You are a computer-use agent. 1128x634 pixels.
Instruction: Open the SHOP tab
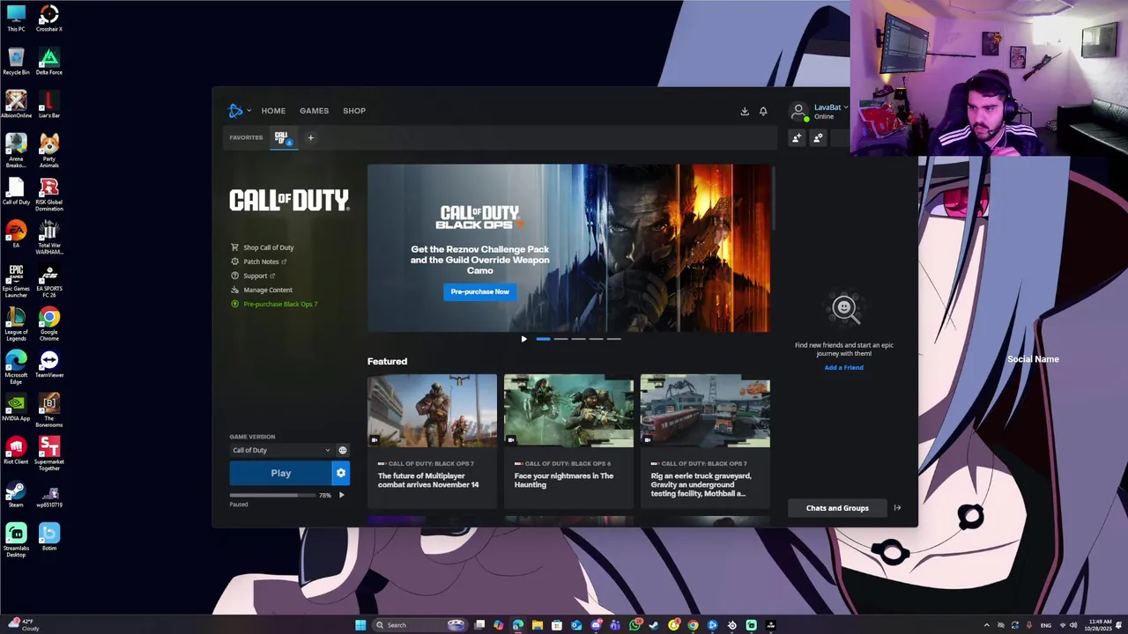[354, 111]
